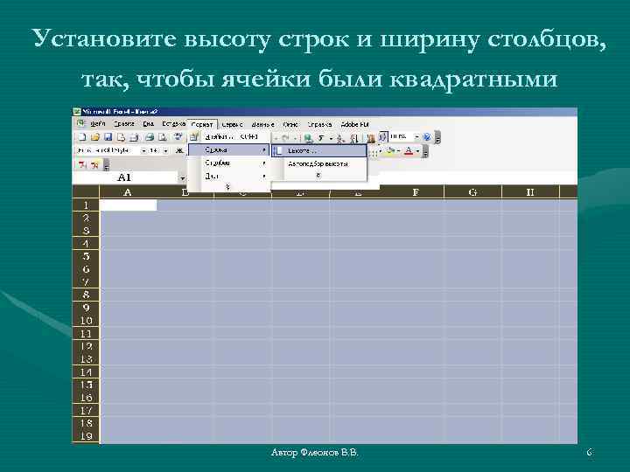Click the Font Color letter A icon

[x=409, y=151]
